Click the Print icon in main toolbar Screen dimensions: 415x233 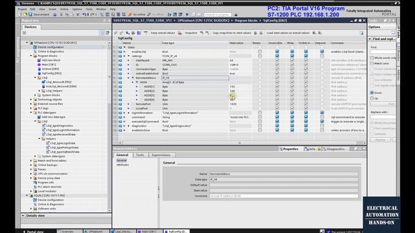[x=54, y=14]
